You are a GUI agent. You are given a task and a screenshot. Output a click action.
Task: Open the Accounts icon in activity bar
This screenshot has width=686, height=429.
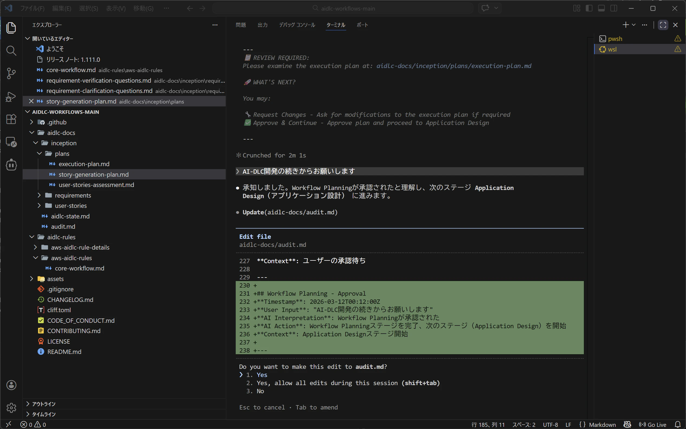pyautogui.click(x=11, y=385)
